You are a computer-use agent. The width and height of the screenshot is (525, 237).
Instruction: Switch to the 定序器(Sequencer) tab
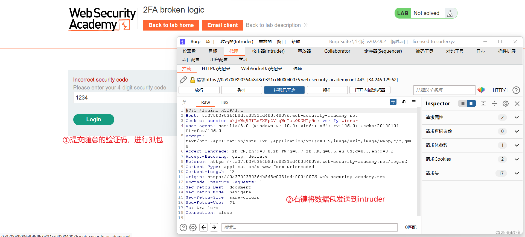pos(383,51)
